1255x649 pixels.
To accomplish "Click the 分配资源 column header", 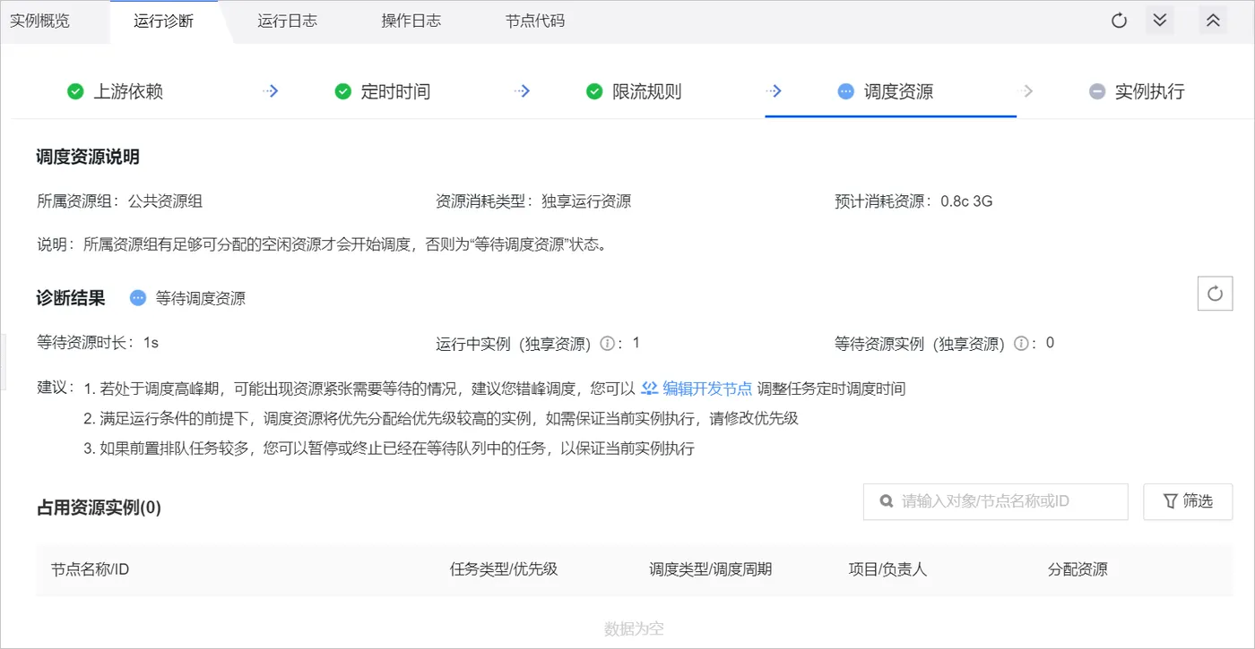I will pyautogui.click(x=1078, y=569).
